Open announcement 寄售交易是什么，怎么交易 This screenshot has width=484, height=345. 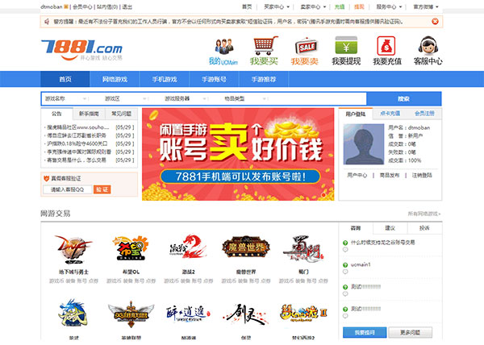[x=77, y=160]
